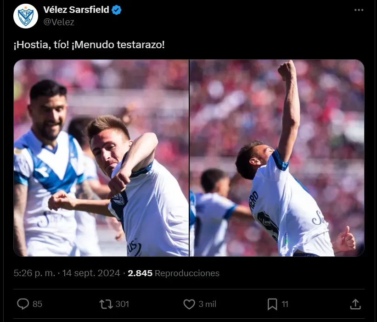Open the Vélez Sarsfield profile name link
This screenshot has width=377, height=322.
click(76, 10)
